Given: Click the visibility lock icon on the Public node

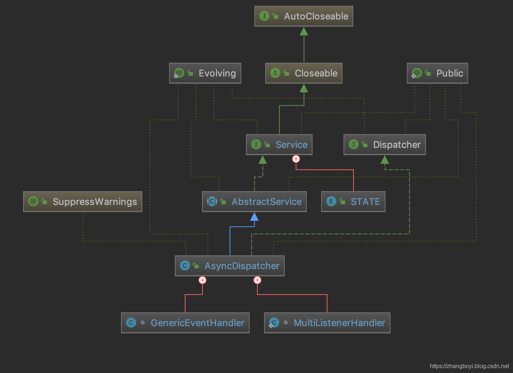Looking at the screenshot, I should pyautogui.click(x=428, y=73).
